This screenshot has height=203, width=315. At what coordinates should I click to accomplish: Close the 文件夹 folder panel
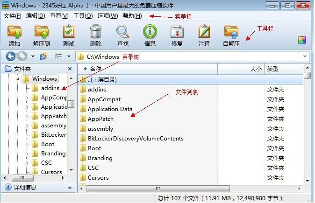click(70, 69)
